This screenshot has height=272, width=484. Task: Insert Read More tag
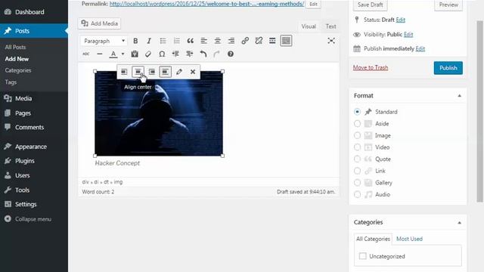pos(272,41)
